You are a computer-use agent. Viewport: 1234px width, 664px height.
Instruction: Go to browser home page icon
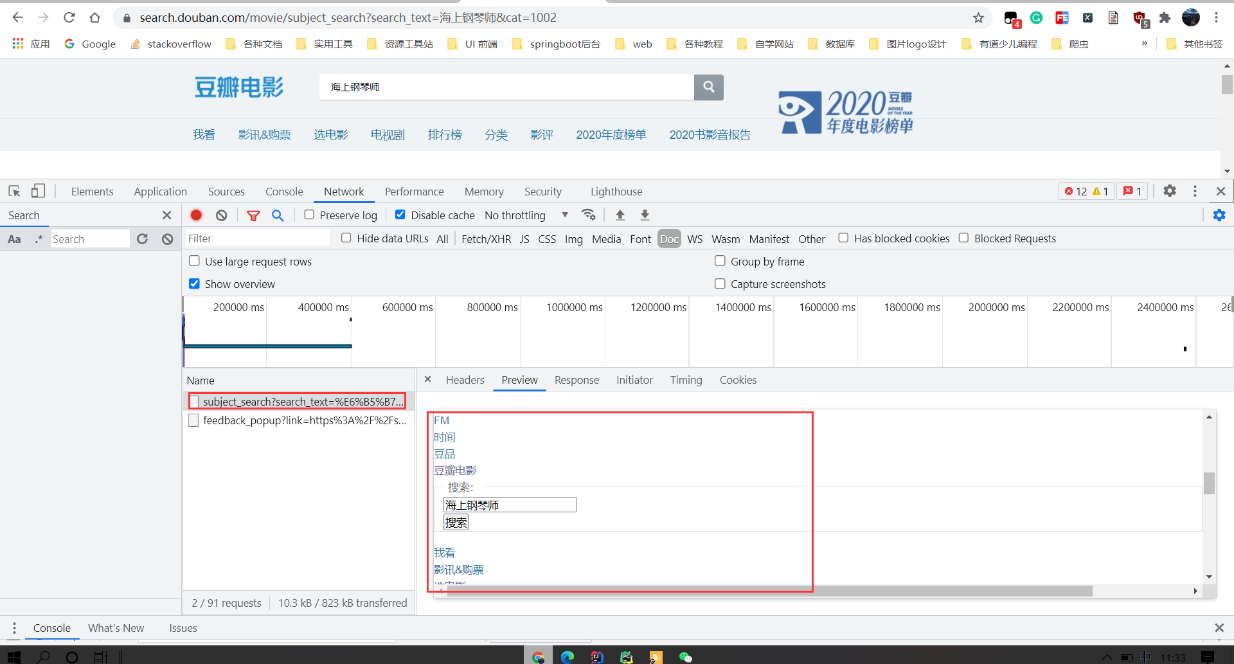pos(95,17)
